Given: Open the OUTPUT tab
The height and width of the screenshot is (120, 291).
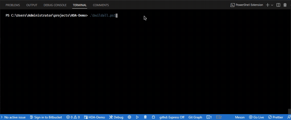Looking at the screenshot, I should [32, 5].
